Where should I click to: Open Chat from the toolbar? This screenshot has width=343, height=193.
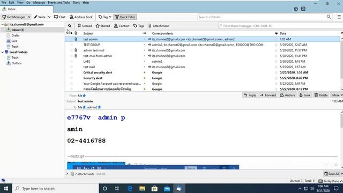click(x=59, y=17)
